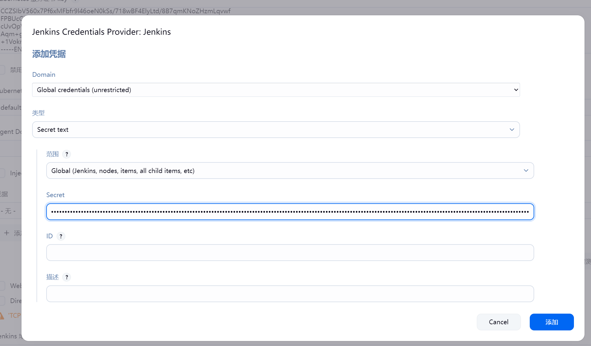Open the 范围 Global scope dropdown
The height and width of the screenshot is (346, 591).
click(290, 171)
